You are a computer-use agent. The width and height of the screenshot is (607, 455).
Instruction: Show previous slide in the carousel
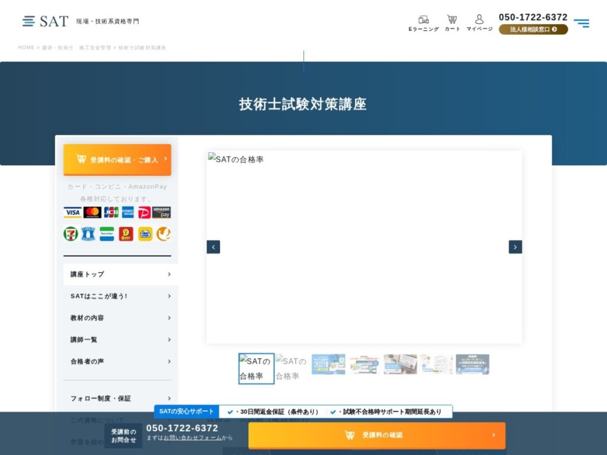(213, 247)
